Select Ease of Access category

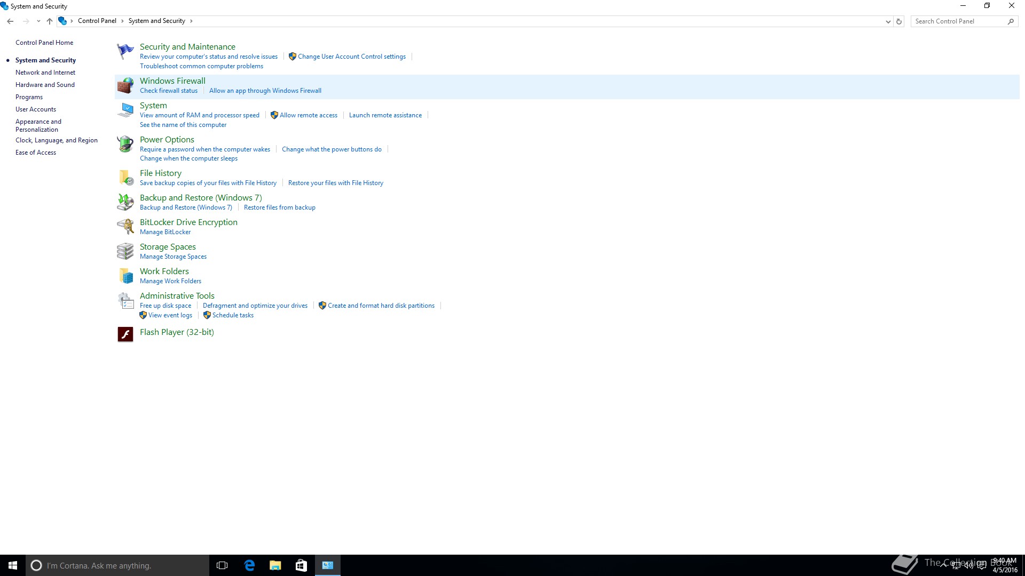(x=36, y=153)
